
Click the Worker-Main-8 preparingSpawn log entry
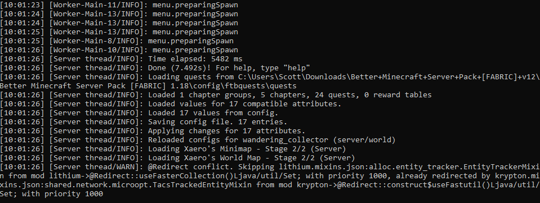[x=117, y=40]
